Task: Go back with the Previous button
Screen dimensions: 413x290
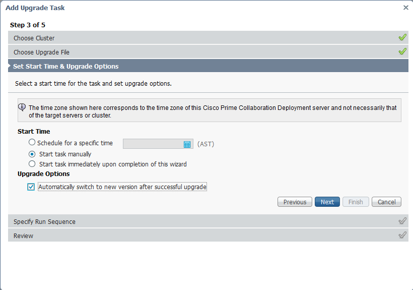Action: (x=295, y=202)
